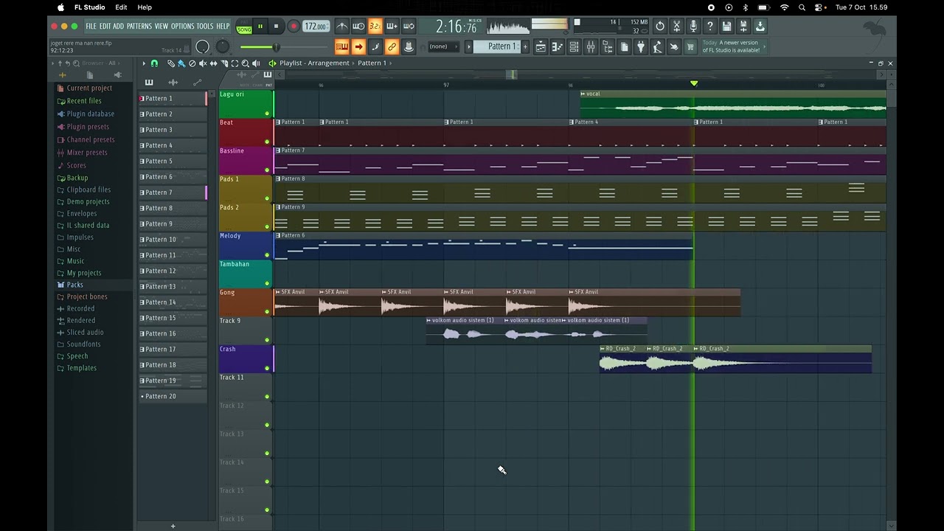The image size is (944, 531).
Task: Click the save new version icon
Action: 743,27
